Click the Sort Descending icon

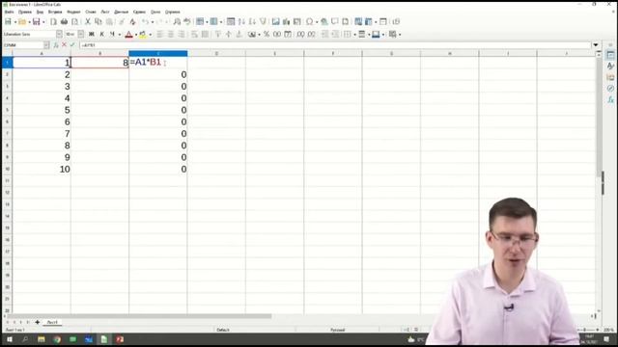coord(252,21)
